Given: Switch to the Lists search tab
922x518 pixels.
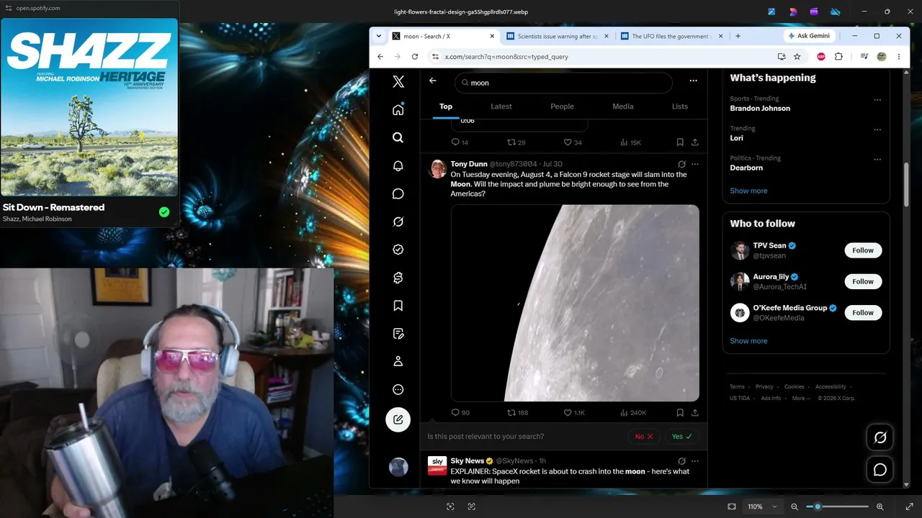Looking at the screenshot, I should [680, 106].
